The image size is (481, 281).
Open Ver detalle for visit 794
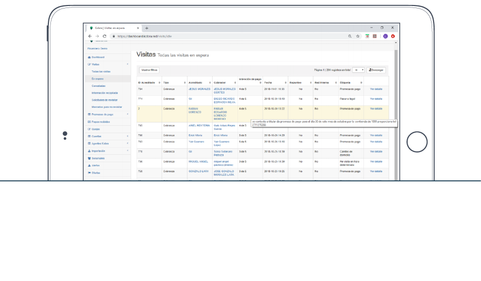click(376, 89)
